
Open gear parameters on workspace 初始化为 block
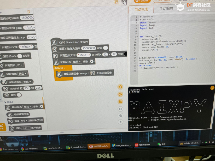pyautogui.click(x=92, y=62)
